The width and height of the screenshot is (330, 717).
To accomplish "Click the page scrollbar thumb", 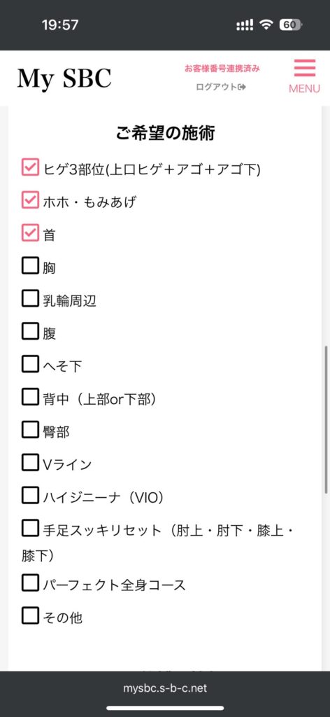I will 326,420.
